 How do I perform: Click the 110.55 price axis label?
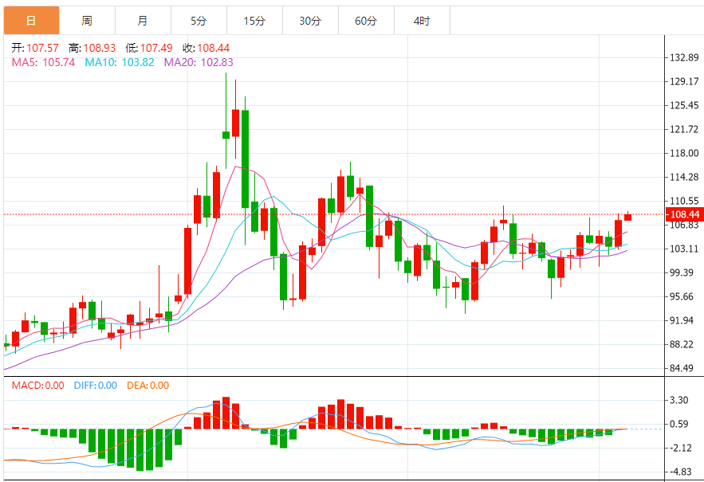point(684,201)
